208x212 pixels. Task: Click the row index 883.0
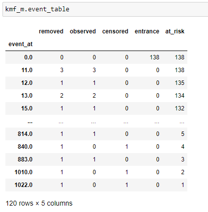pos(25,159)
